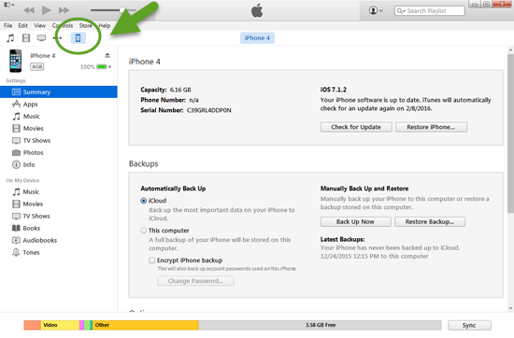
Task: Open the Movies library icon in toolbar
Action: click(x=26, y=38)
